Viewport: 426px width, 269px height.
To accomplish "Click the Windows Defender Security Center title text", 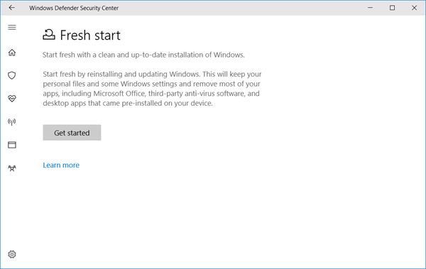I will tap(74, 8).
